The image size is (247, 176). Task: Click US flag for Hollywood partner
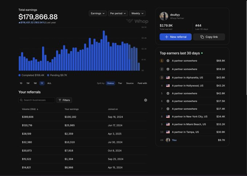[x=168, y=86]
